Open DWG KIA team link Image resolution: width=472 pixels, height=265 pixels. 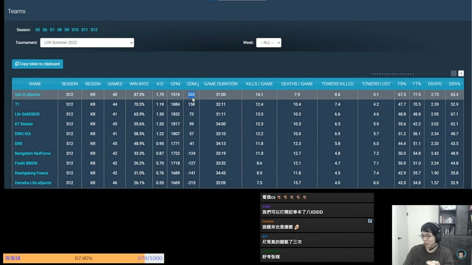click(x=23, y=134)
